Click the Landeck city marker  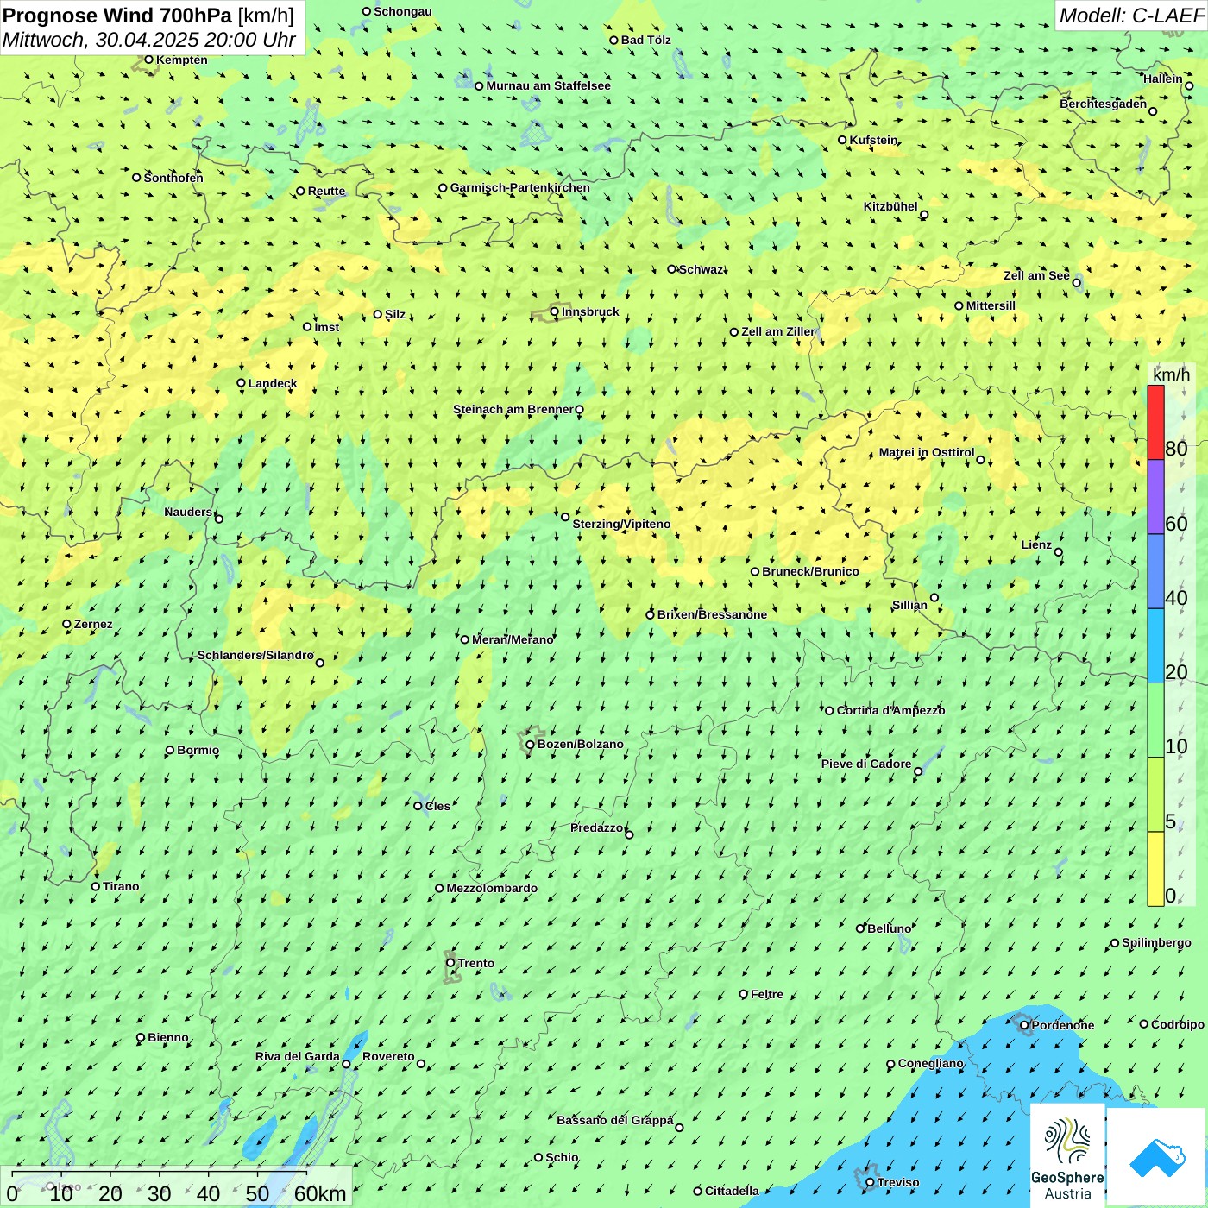tap(242, 383)
